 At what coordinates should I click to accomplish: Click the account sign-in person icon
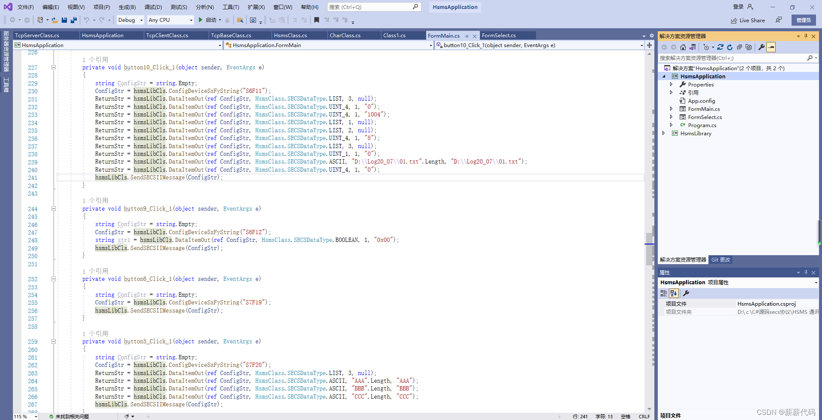click(x=750, y=7)
